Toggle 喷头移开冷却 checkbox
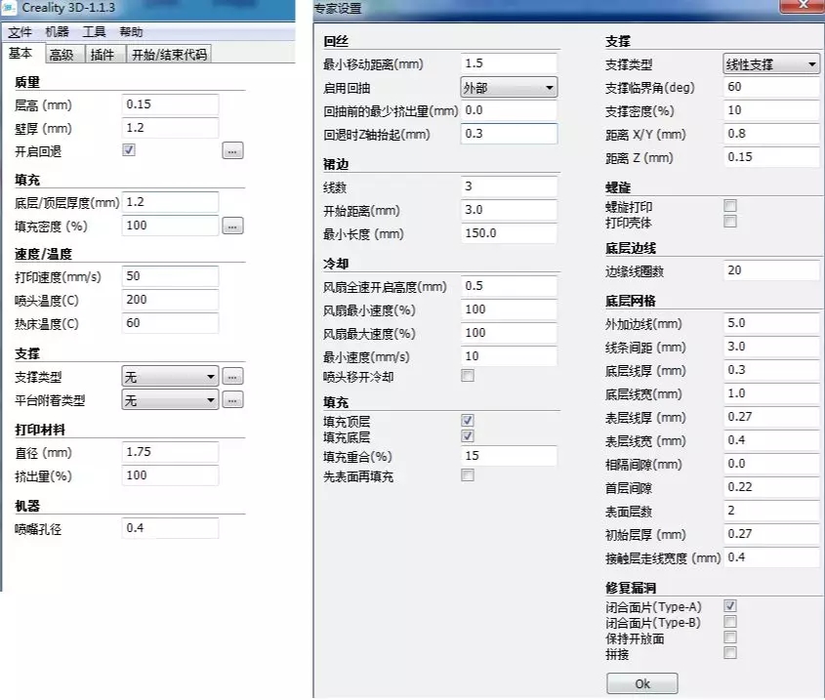Viewport: 825px width, 700px height. (x=468, y=376)
